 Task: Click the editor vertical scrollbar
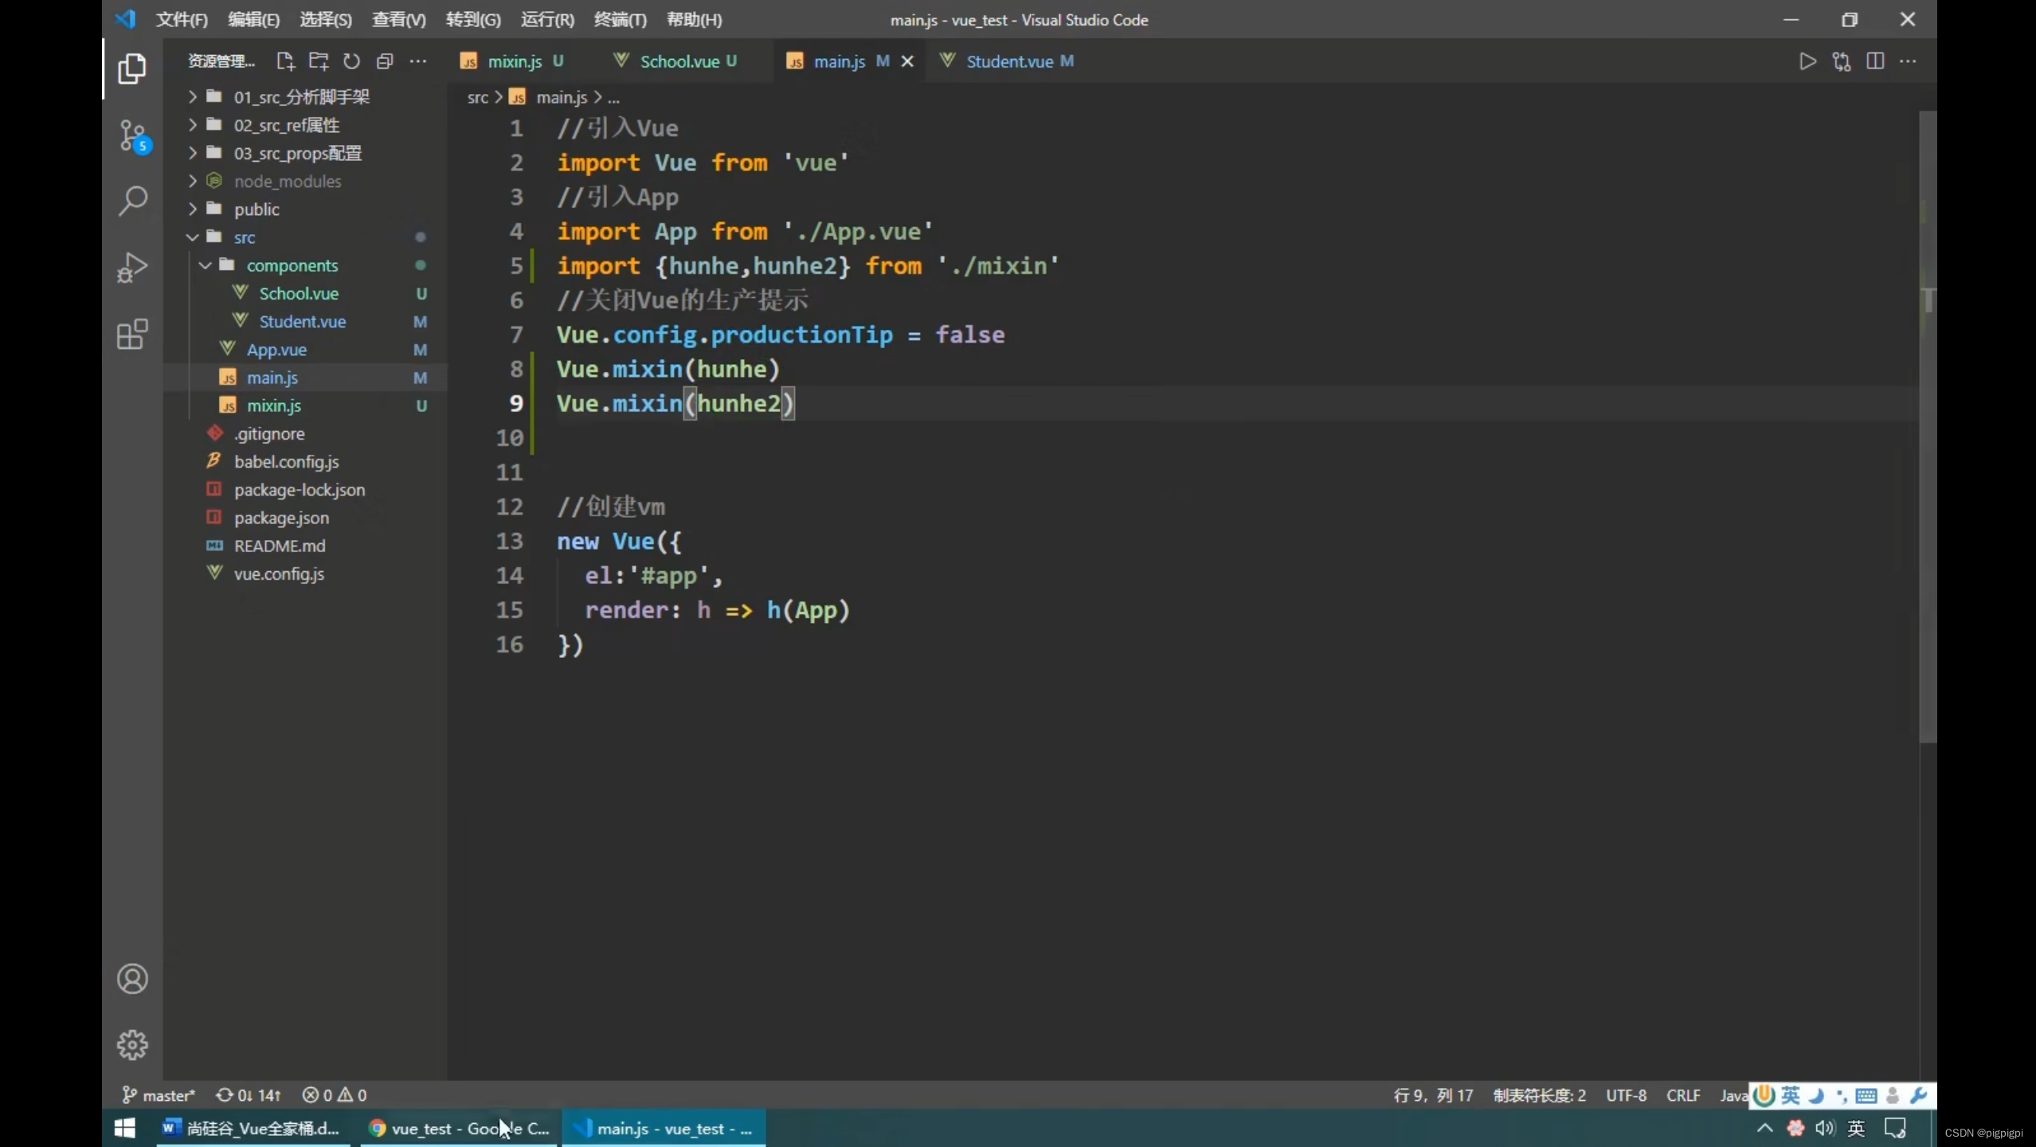pyautogui.click(x=1927, y=426)
